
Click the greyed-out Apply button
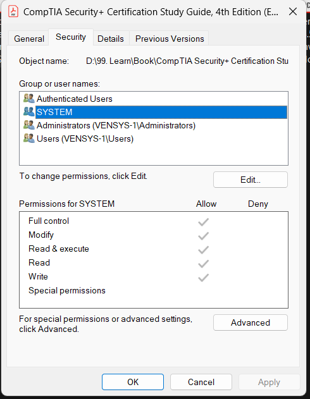pos(269,382)
